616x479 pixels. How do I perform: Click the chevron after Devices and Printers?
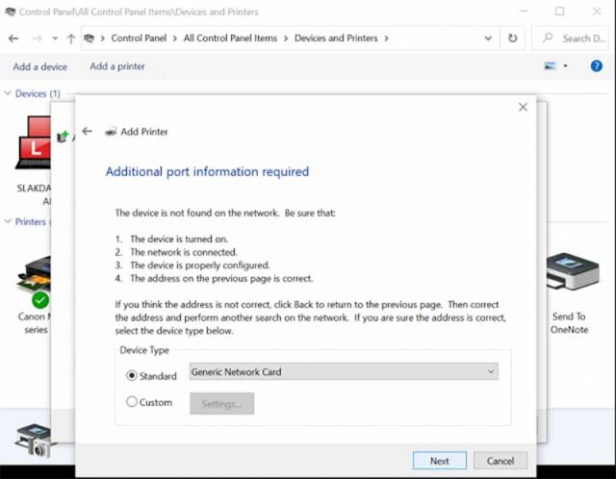click(x=387, y=38)
